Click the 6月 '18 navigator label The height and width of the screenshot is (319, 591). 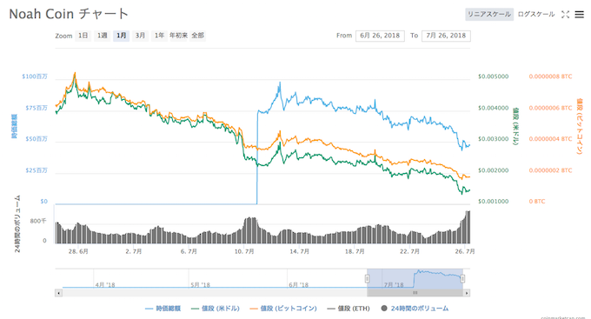click(x=298, y=285)
